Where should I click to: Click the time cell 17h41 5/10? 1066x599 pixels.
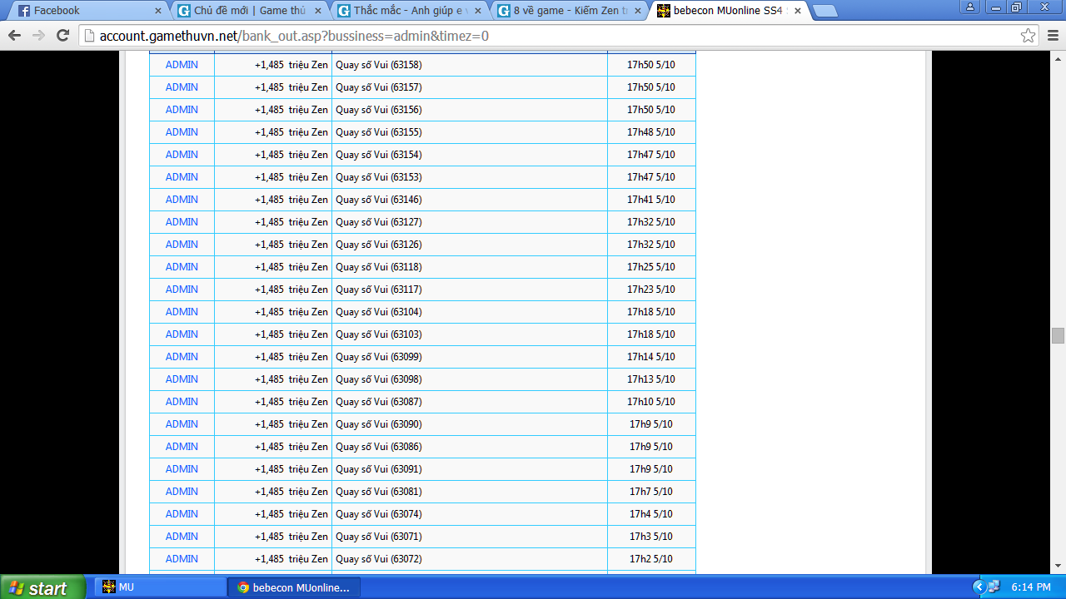[651, 200]
